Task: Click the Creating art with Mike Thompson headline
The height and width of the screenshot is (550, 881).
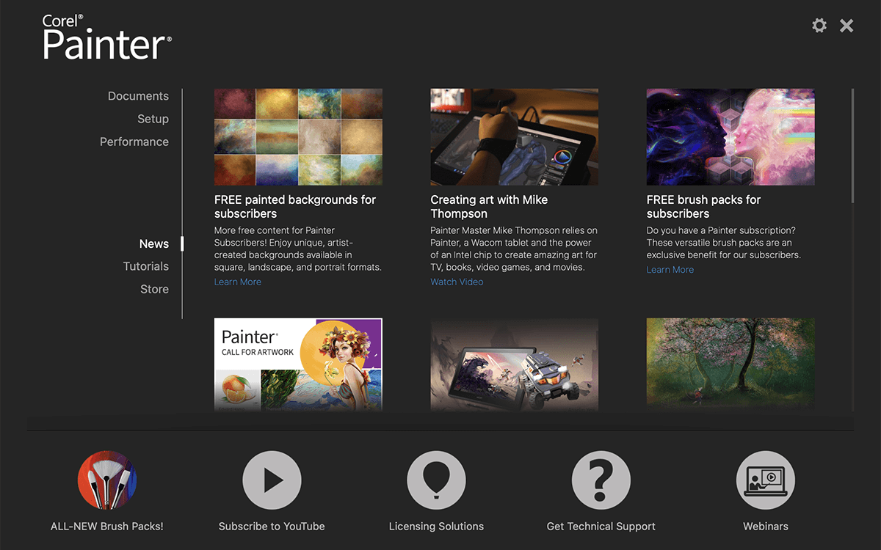Action: 489,207
